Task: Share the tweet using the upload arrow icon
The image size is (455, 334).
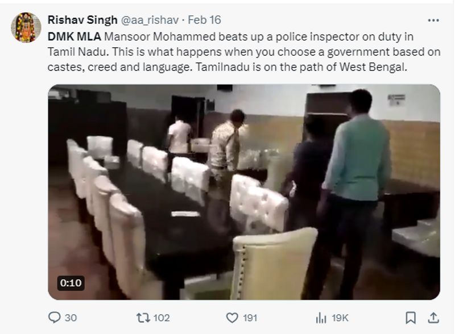Action: 432,317
